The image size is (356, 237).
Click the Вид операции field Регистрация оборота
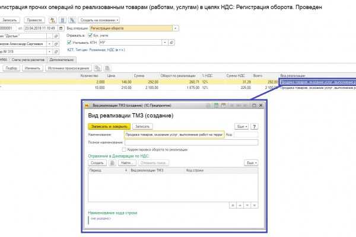131,28
